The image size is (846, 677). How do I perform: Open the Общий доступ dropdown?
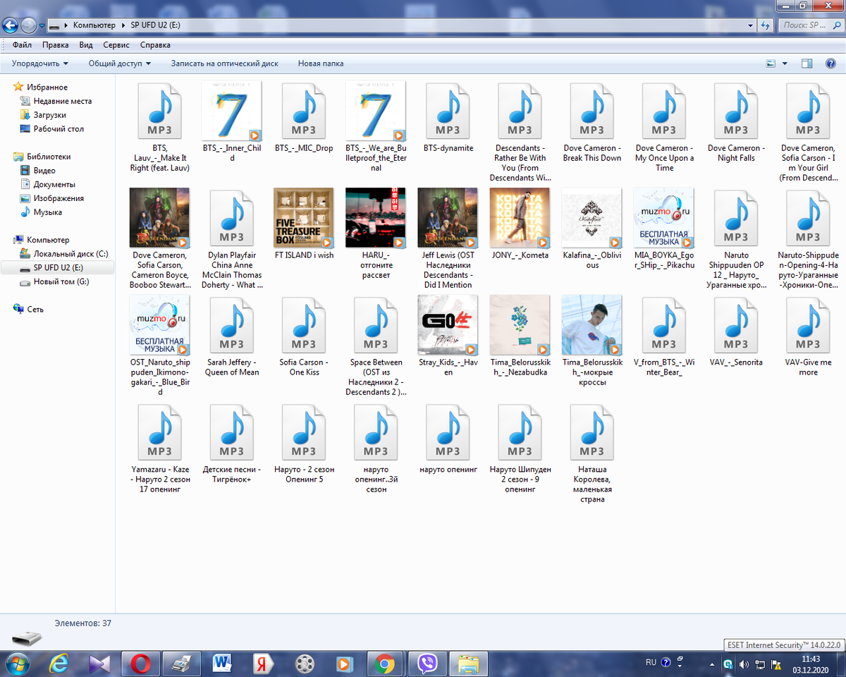[x=120, y=63]
